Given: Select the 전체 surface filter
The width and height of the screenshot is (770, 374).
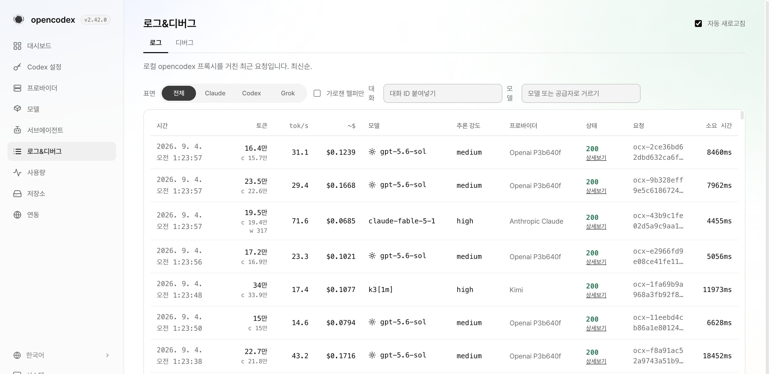Looking at the screenshot, I should (179, 93).
